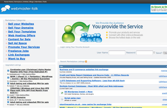Viewport: 167px width, 108px height.
Task: Go to Forum Home in top bar
Action: (9, 2)
